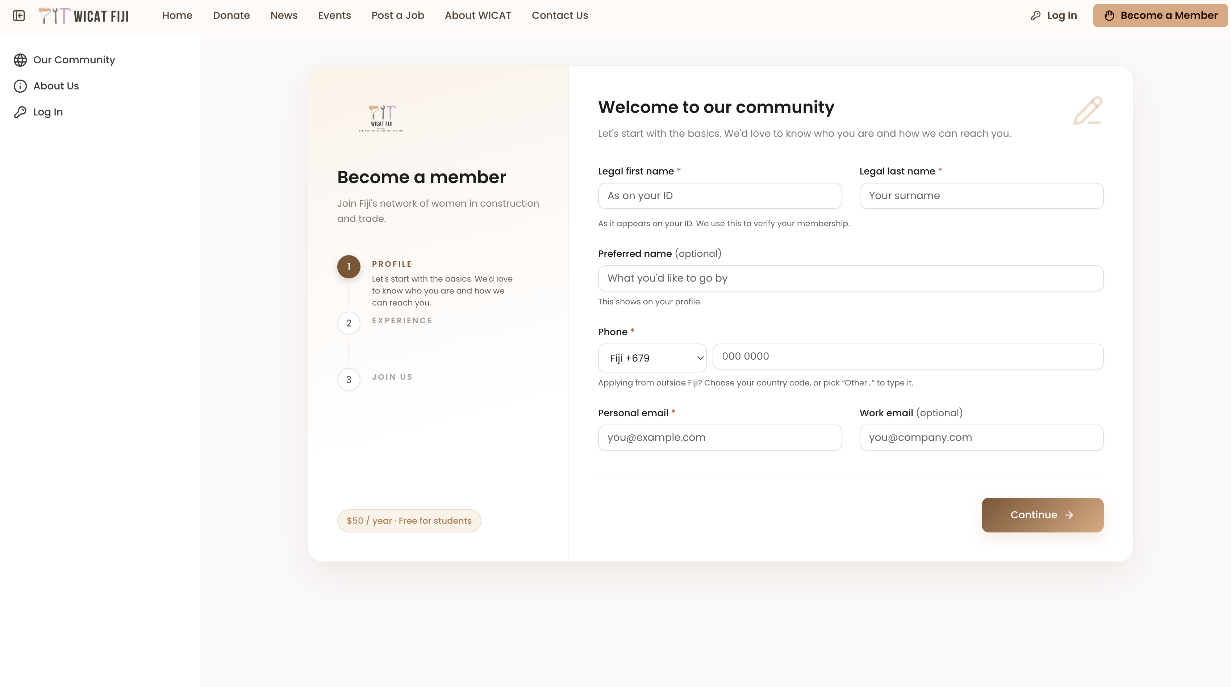Screen dimensions: 1231x687
Task: Click the "This shows on your profile." hint
Action: click(650, 302)
